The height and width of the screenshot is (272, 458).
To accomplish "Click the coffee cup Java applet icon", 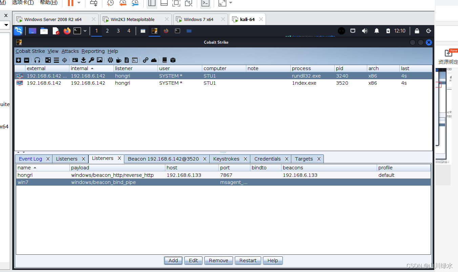I will (119, 60).
